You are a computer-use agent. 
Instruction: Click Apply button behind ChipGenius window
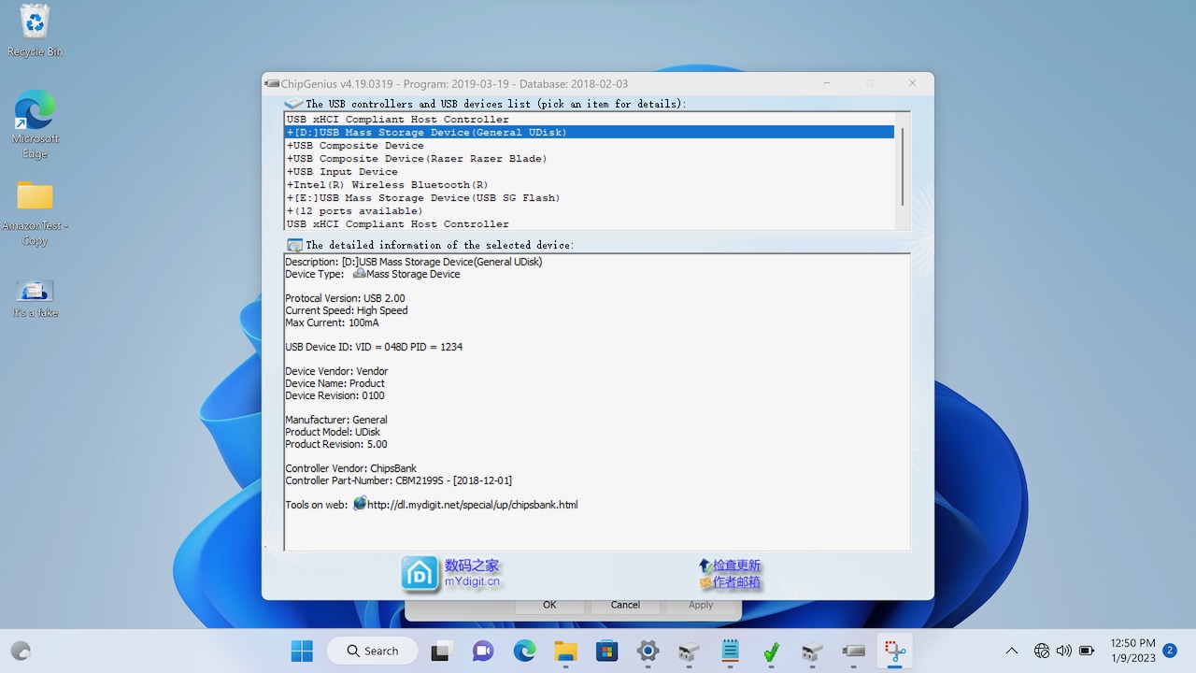pos(701,606)
